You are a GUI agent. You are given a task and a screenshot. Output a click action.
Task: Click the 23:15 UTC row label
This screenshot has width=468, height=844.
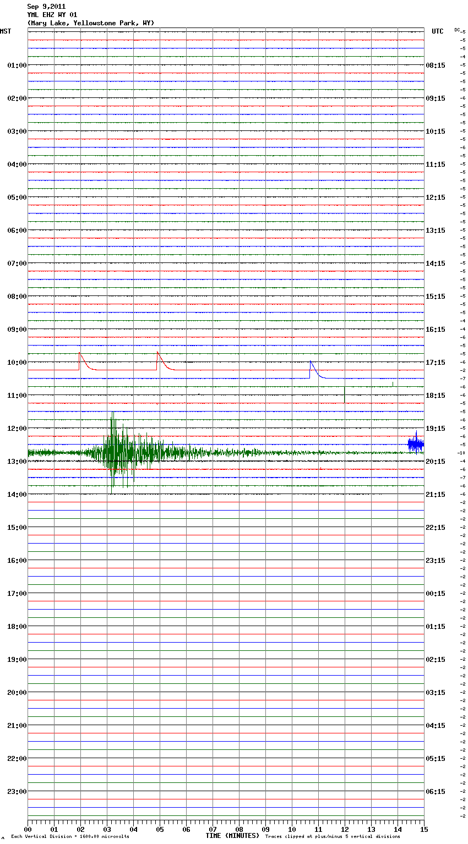click(x=436, y=560)
